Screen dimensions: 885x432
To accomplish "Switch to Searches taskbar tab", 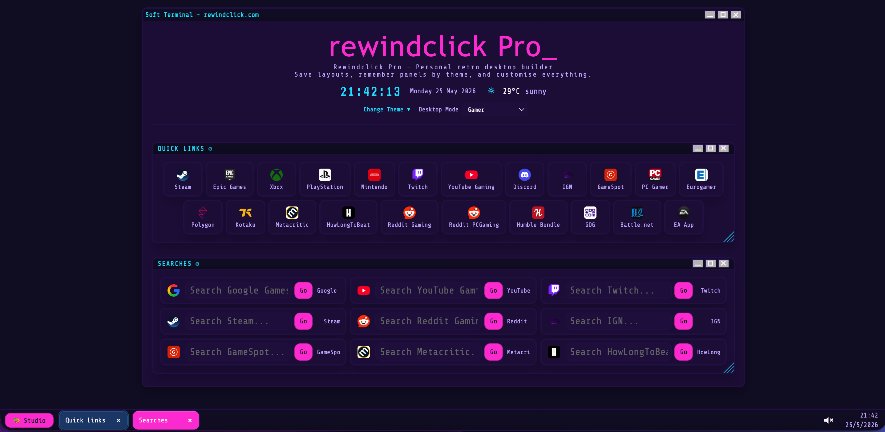I will pyautogui.click(x=166, y=420).
